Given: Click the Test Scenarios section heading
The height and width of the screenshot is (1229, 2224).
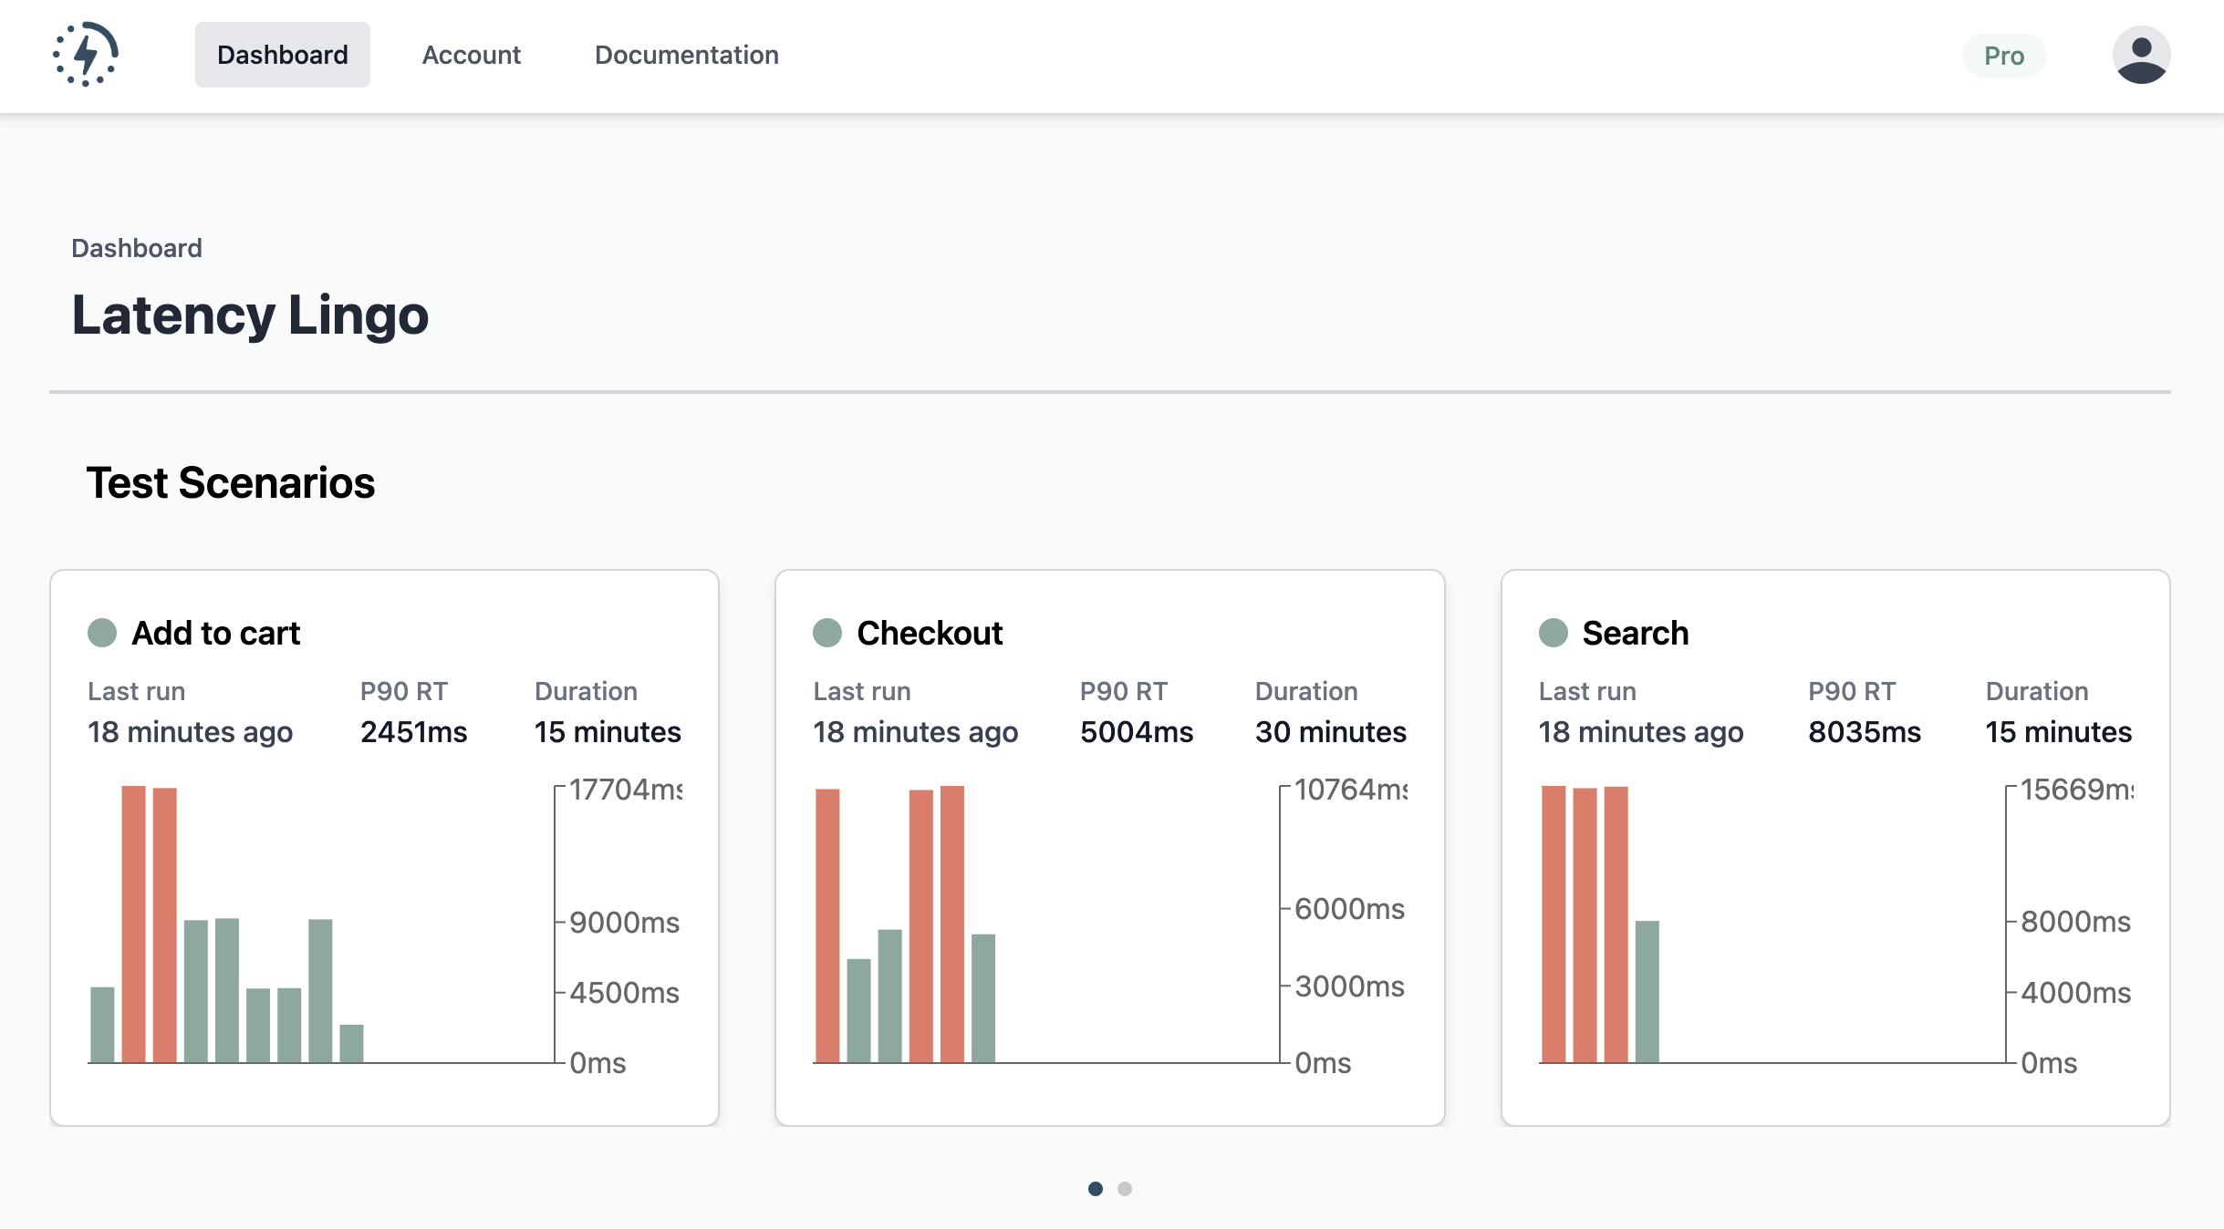Looking at the screenshot, I should [x=231, y=482].
